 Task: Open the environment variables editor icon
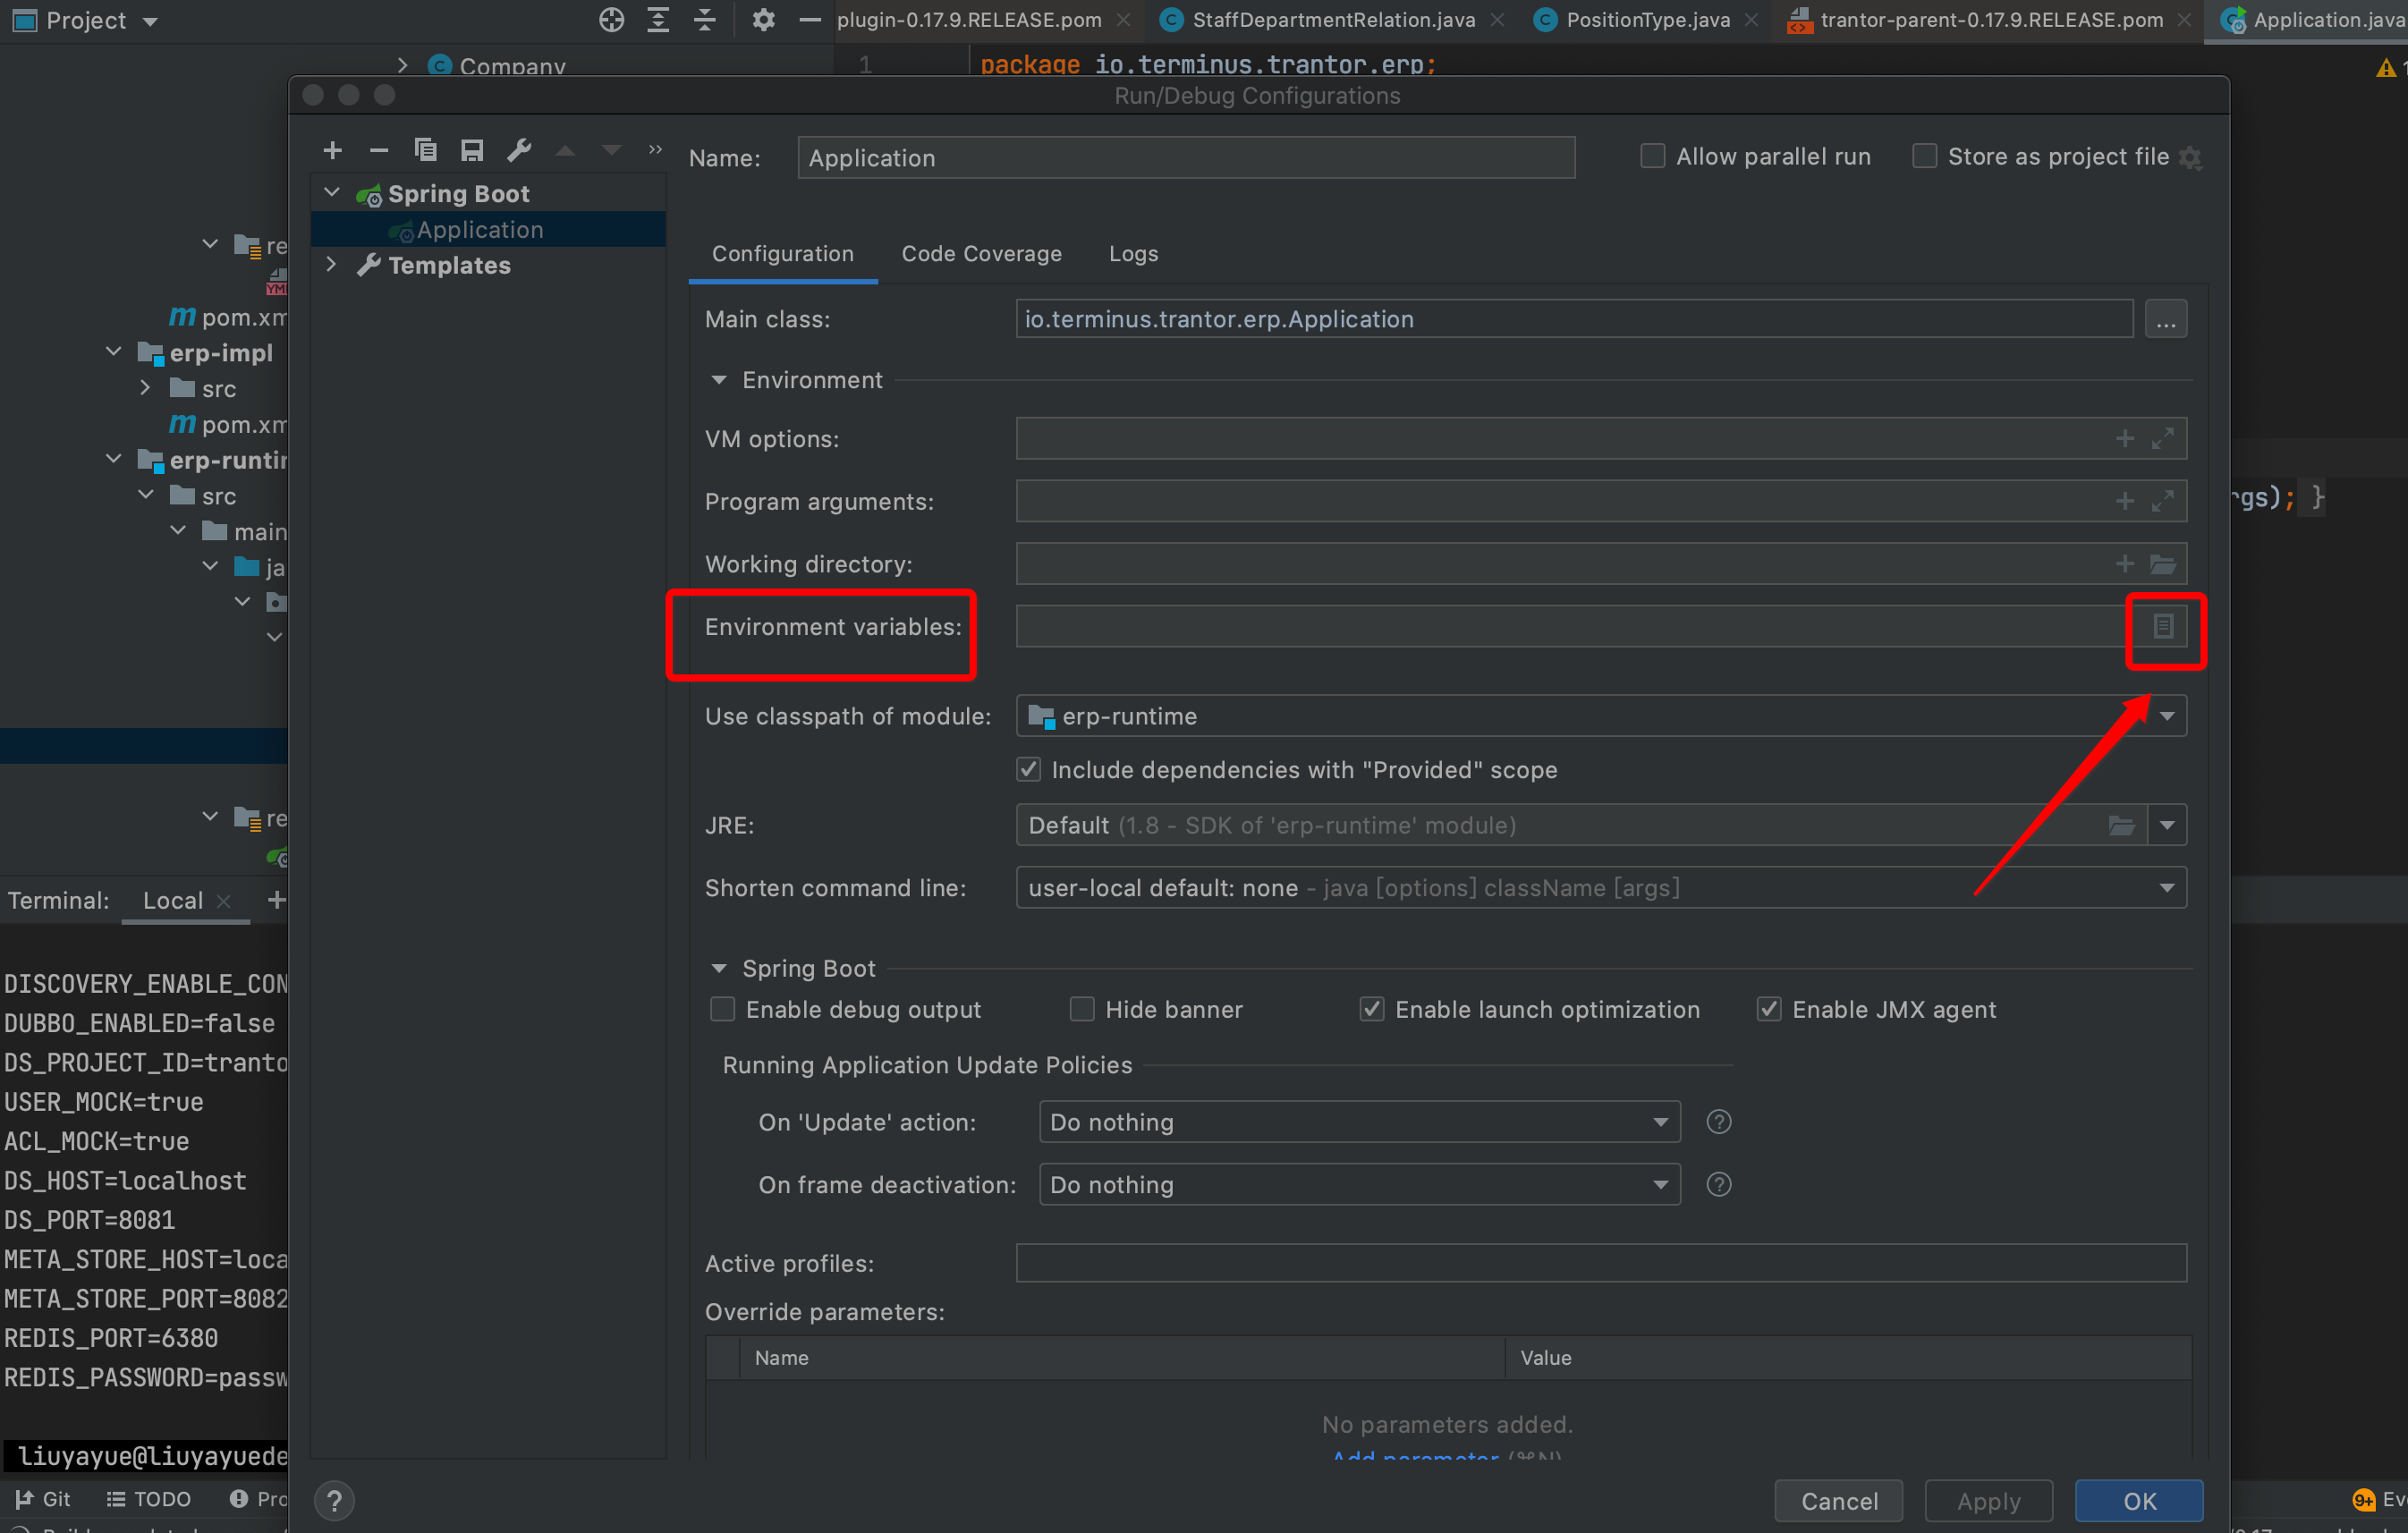click(2162, 627)
